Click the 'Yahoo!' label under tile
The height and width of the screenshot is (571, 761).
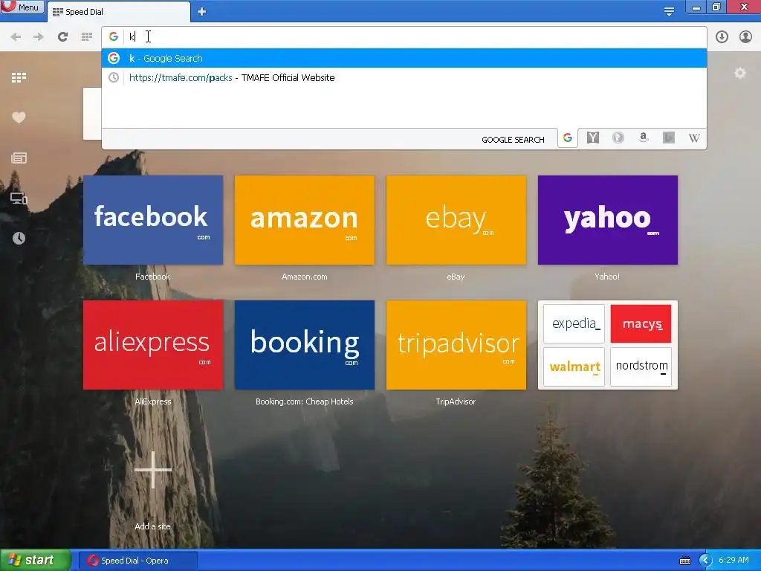point(607,277)
